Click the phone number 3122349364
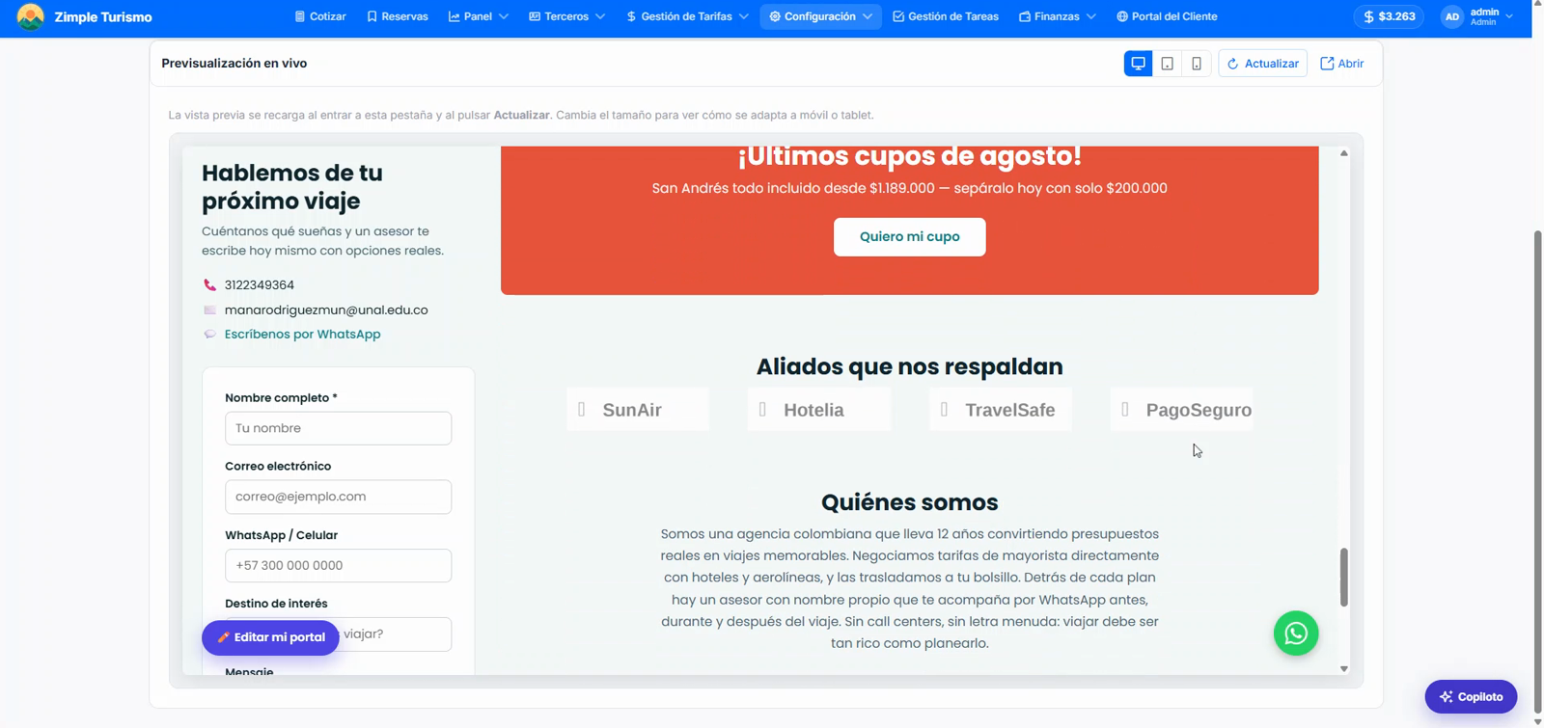 click(259, 285)
